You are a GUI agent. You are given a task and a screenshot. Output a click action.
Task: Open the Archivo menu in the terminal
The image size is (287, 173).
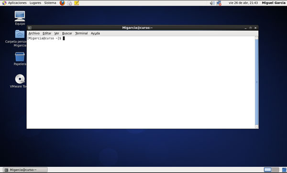click(x=34, y=33)
